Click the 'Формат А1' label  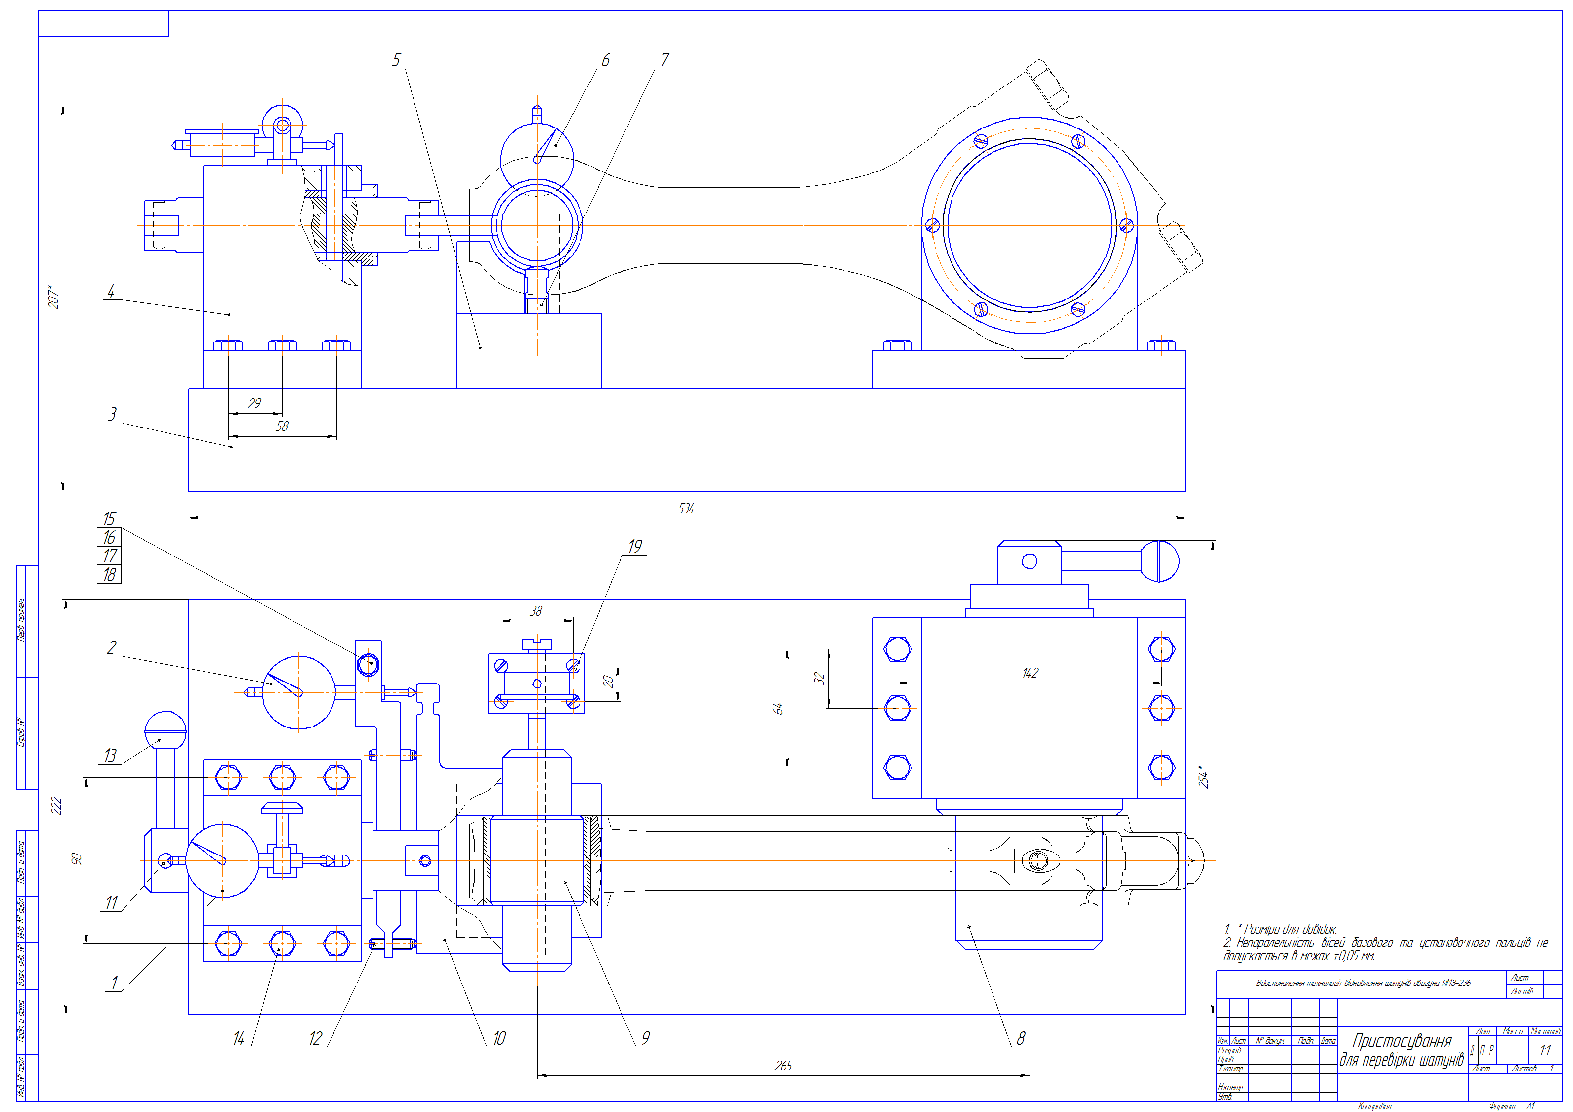(x=1511, y=1106)
